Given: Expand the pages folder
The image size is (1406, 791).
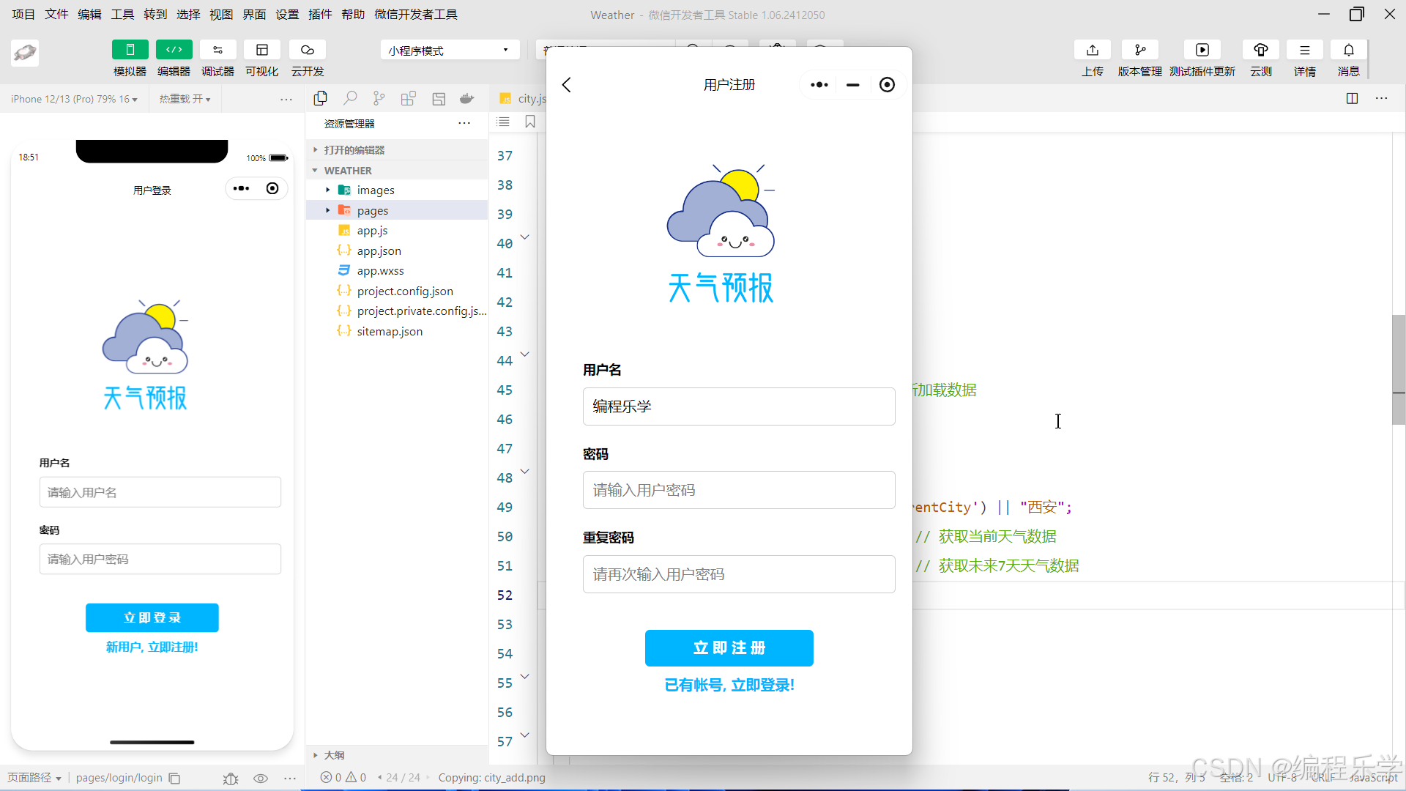Looking at the screenshot, I should 373,210.
